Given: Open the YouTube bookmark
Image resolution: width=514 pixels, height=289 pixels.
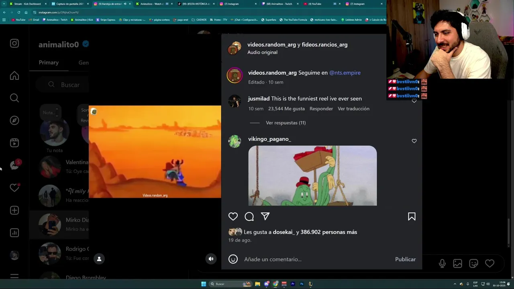Looking at the screenshot, I should [18, 20].
